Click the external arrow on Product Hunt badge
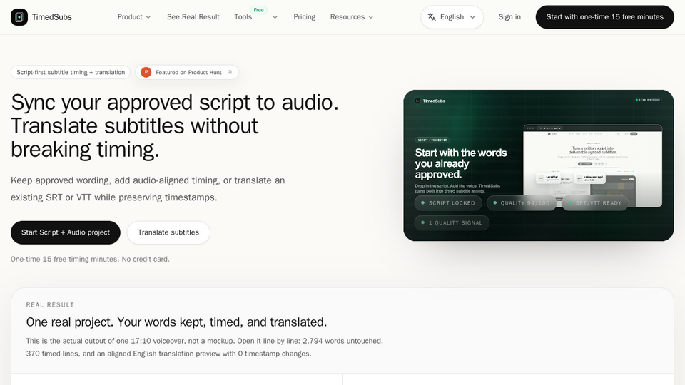This screenshot has height=385, width=685. [x=229, y=73]
